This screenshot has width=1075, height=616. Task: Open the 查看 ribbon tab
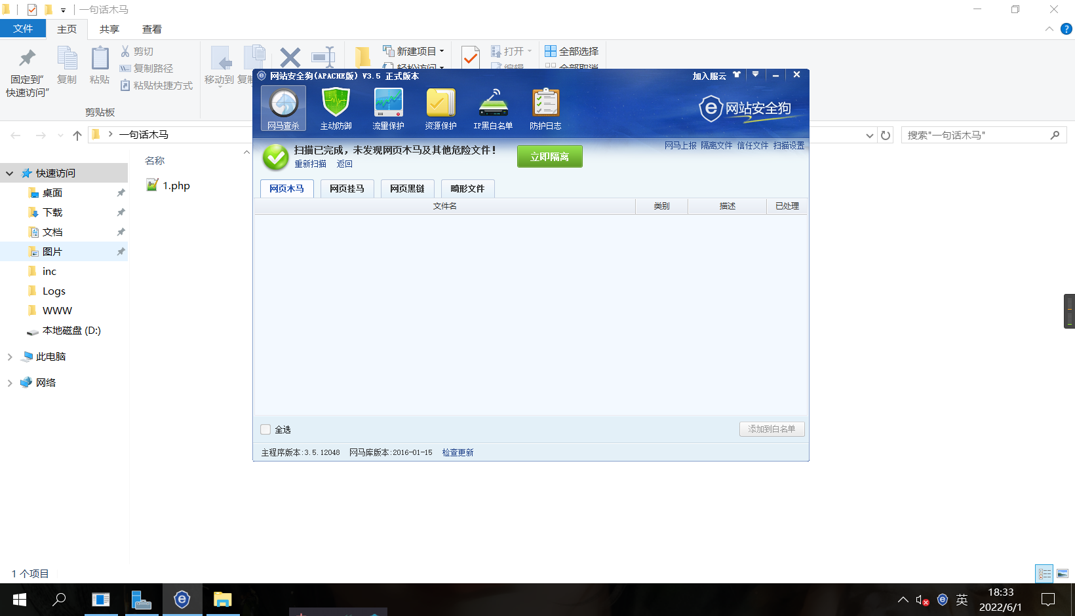point(151,29)
